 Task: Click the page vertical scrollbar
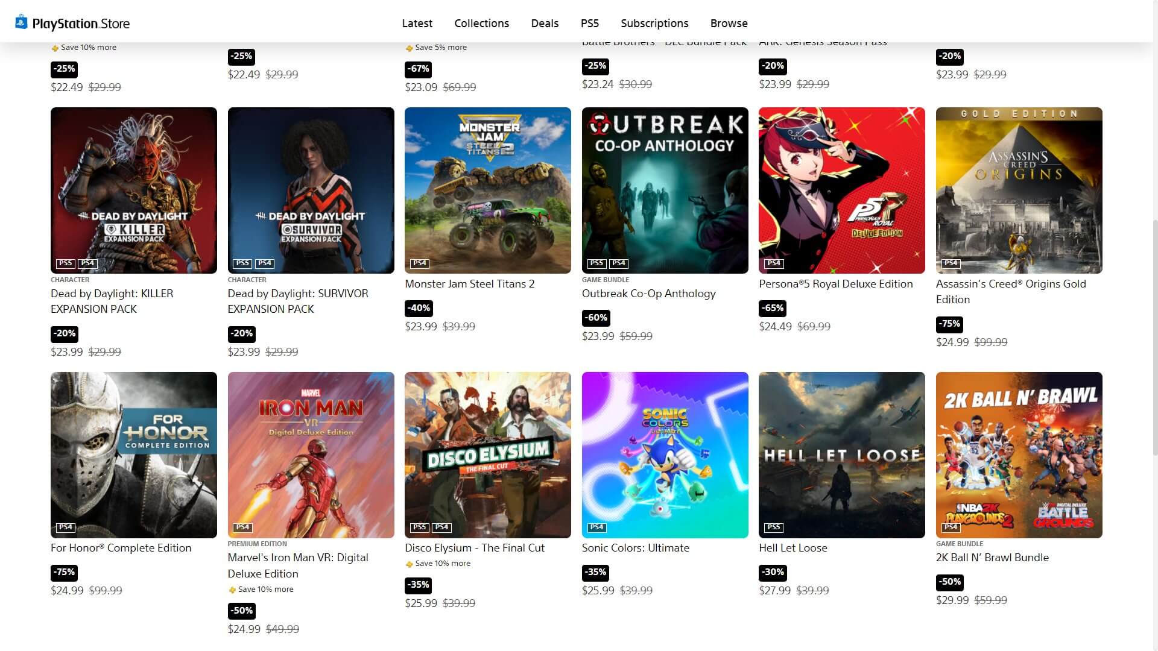1154,338
